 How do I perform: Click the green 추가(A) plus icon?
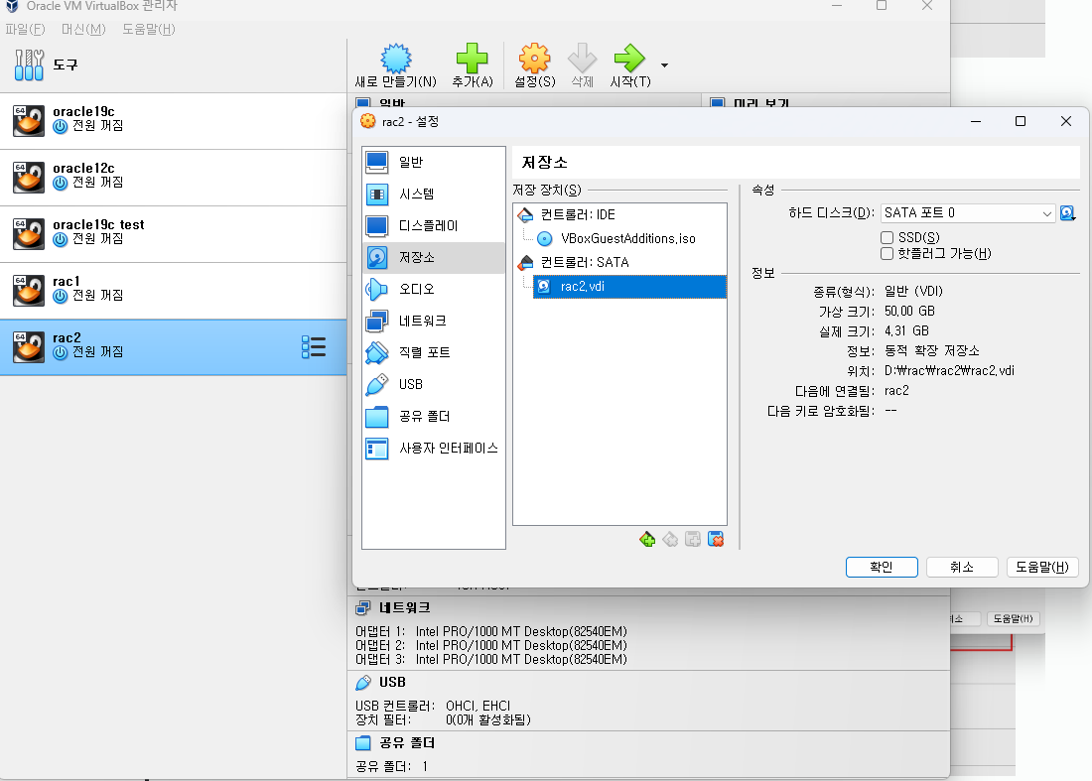tap(473, 59)
